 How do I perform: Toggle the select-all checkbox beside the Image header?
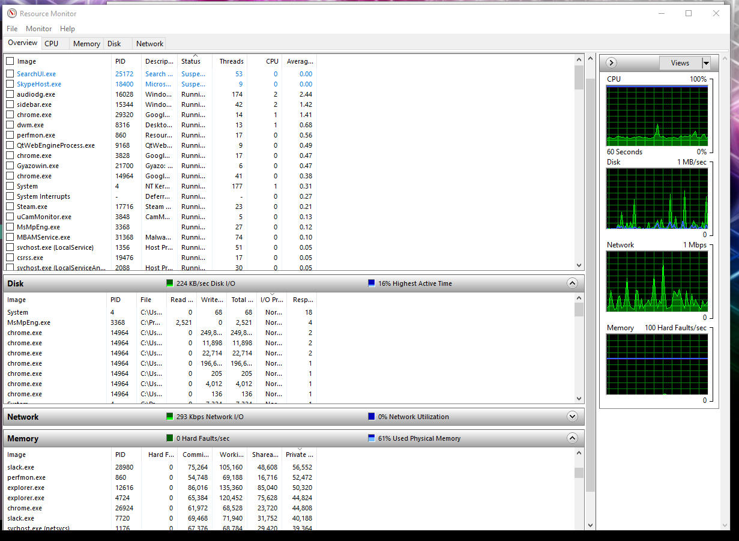tap(10, 61)
